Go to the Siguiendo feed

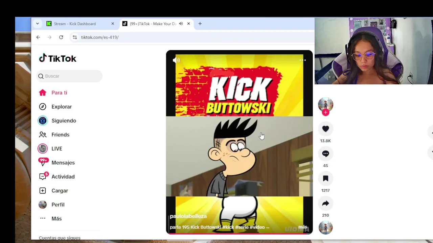[57, 120]
